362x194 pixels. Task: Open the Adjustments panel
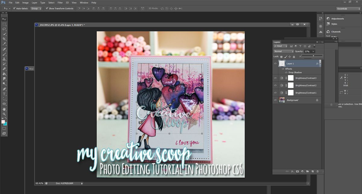click(x=337, y=19)
